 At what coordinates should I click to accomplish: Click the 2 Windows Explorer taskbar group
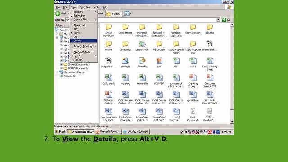pyautogui.click(x=81, y=132)
